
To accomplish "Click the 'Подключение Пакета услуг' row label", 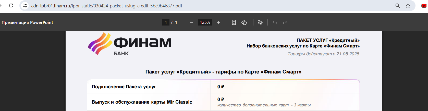I will coord(124,87).
